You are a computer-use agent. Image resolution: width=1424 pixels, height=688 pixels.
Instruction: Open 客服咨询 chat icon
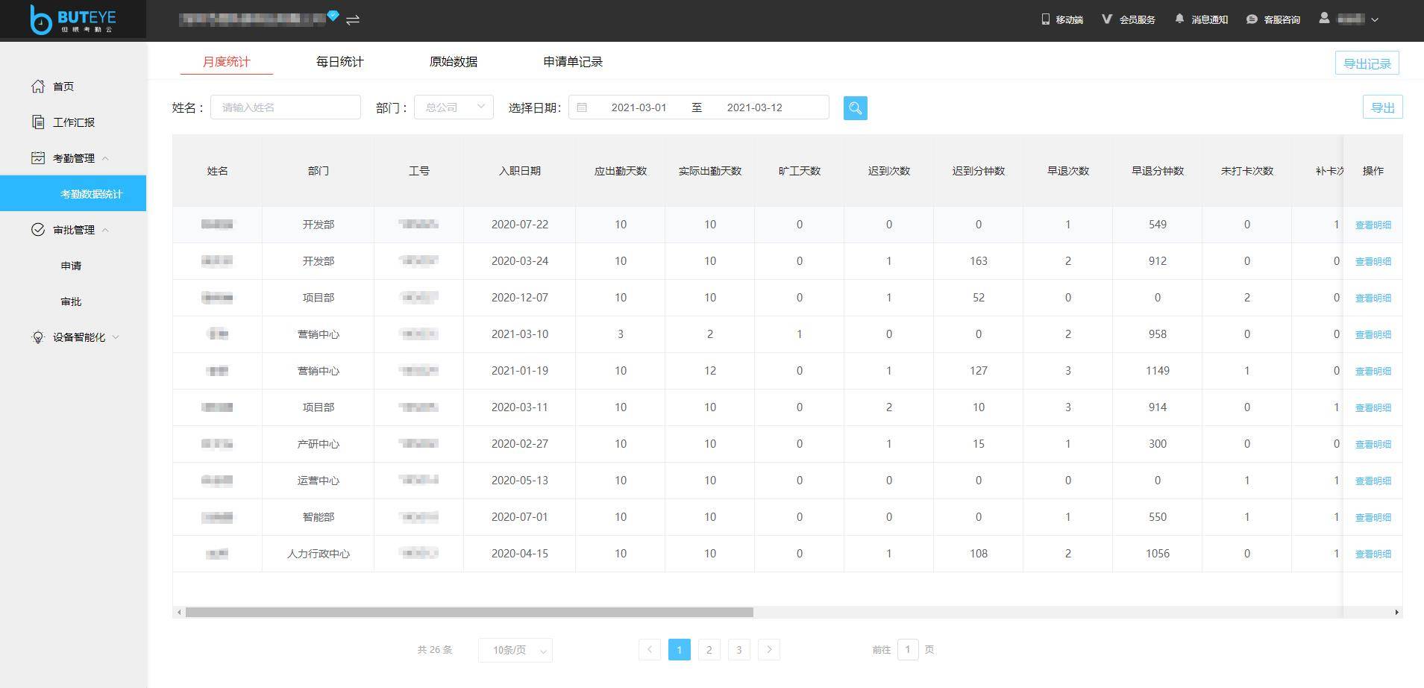(x=1252, y=19)
